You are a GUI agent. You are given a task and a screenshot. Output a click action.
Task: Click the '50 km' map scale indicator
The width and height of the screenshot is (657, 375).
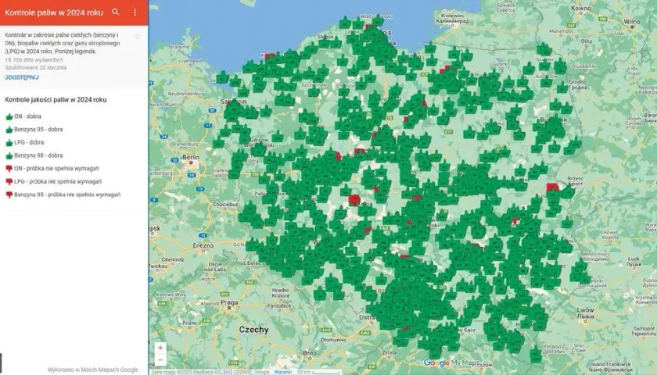click(319, 372)
